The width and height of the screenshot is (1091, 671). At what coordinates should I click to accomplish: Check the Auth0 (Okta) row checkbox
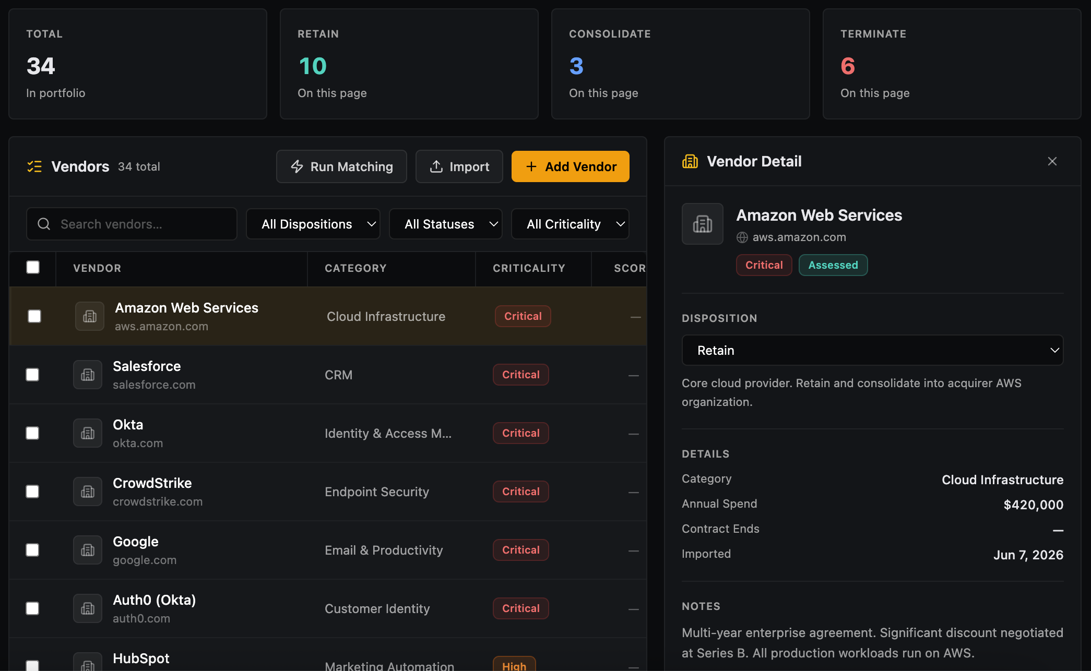[x=32, y=608]
